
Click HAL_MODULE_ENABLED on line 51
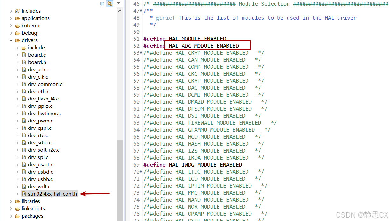click(197, 39)
